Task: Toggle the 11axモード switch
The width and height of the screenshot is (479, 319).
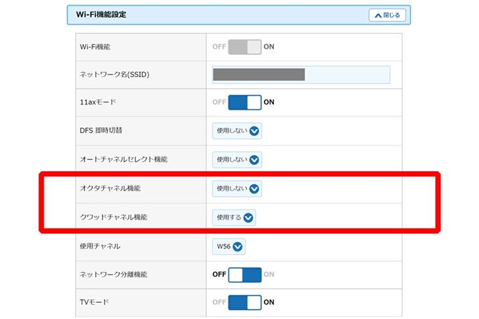Action: (245, 102)
